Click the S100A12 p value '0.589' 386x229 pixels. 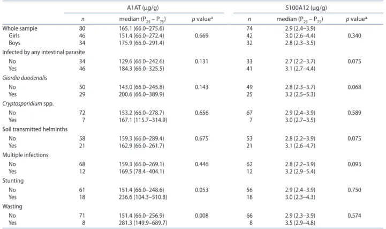(354, 113)
